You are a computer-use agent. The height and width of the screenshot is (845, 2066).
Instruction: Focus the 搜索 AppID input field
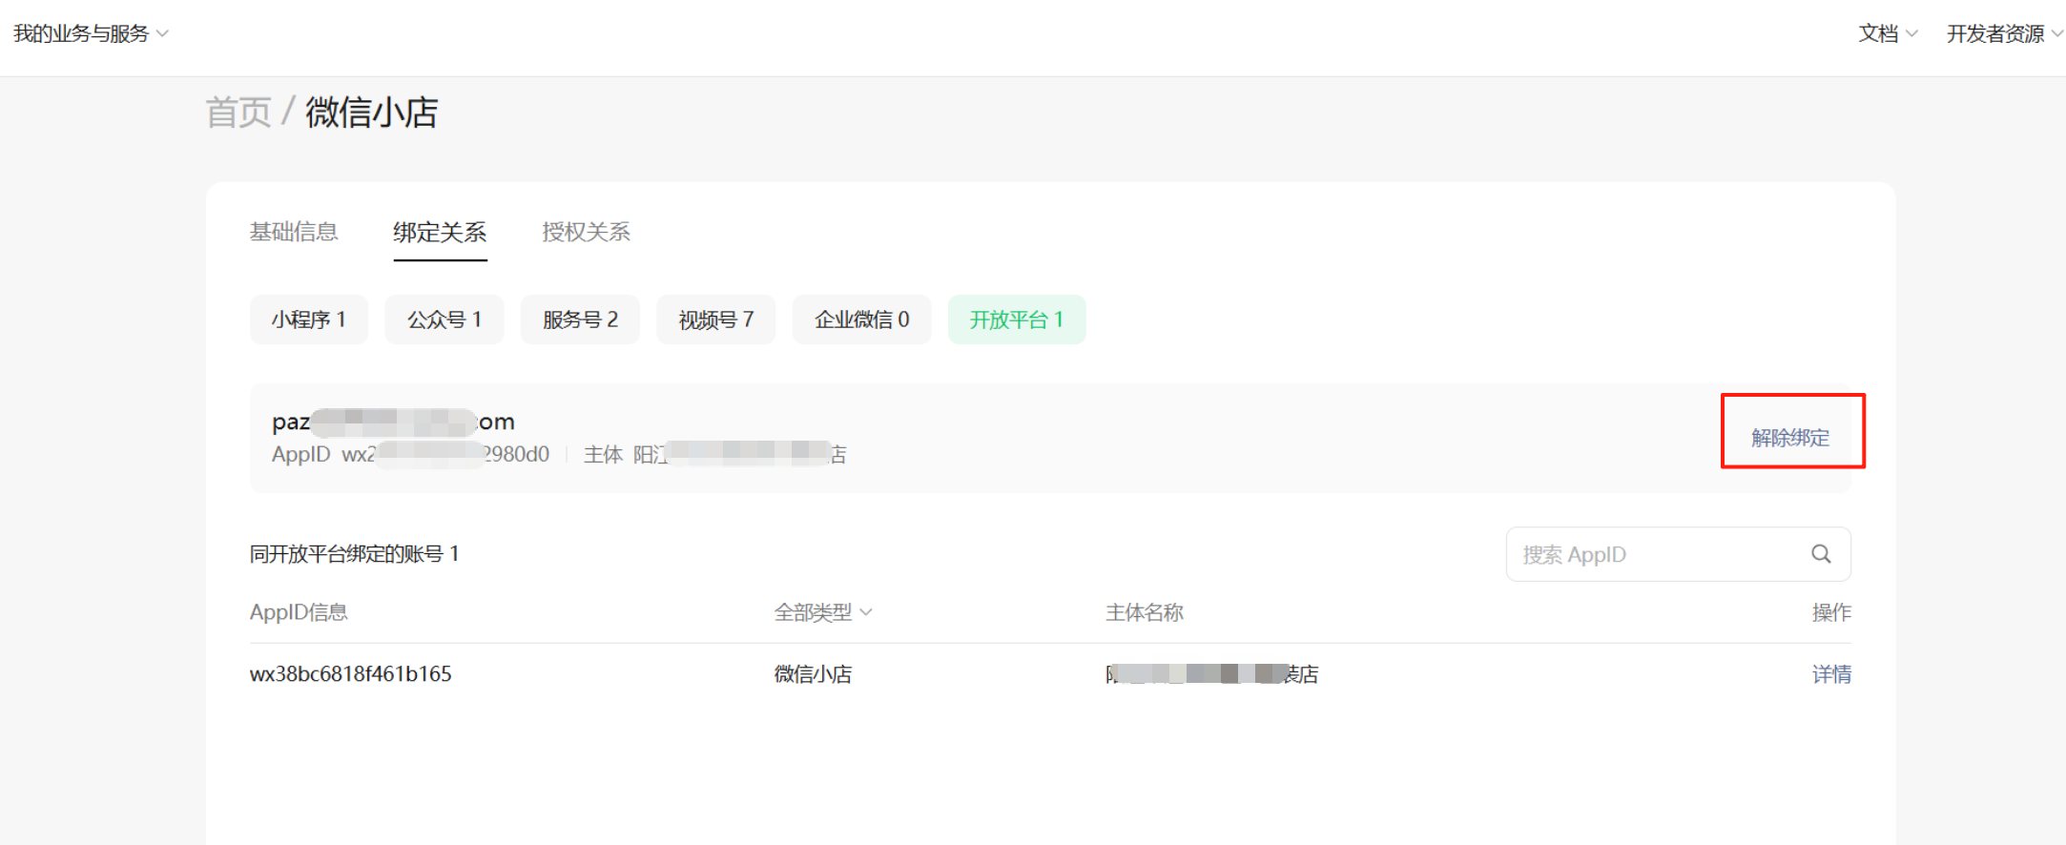[1655, 554]
